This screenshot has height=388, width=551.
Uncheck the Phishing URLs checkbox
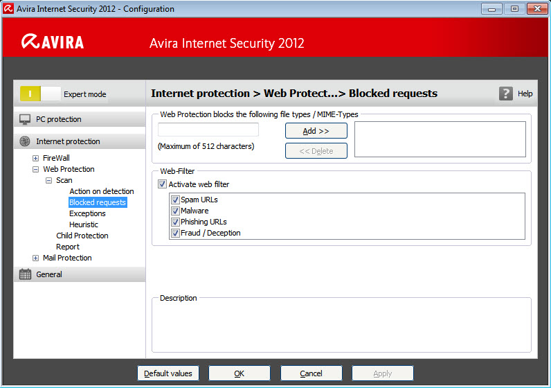coord(175,222)
